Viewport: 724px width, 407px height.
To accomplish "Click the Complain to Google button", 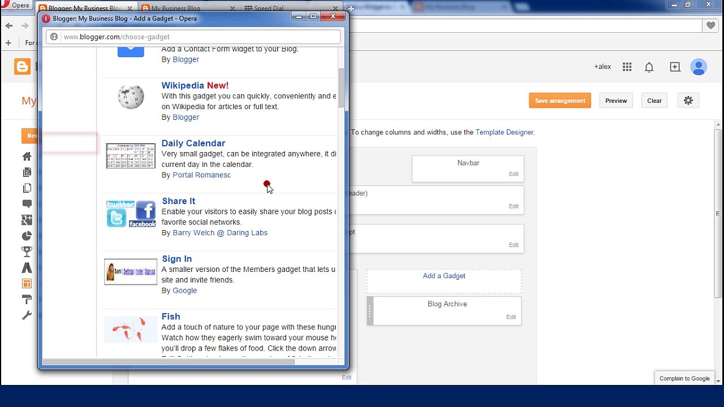I will pos(684,378).
